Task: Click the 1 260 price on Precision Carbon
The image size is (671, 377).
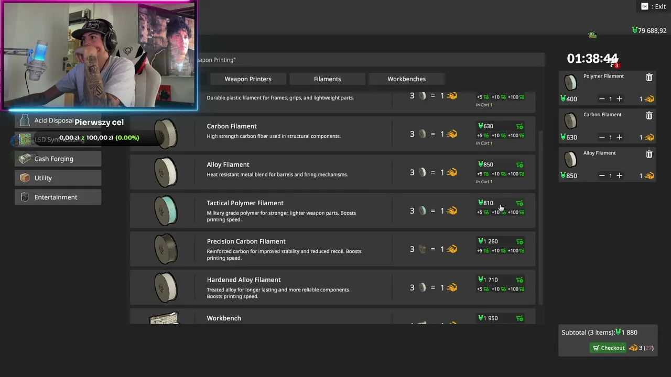Action: coord(488,241)
